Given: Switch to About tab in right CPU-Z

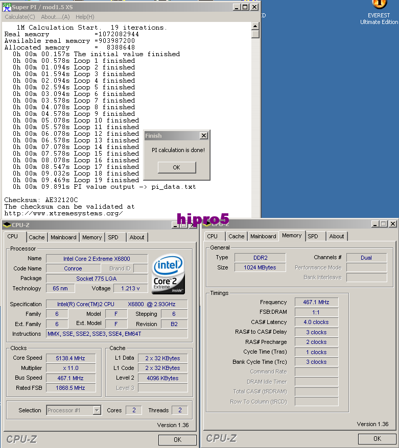Looking at the screenshot, I should 336,236.
